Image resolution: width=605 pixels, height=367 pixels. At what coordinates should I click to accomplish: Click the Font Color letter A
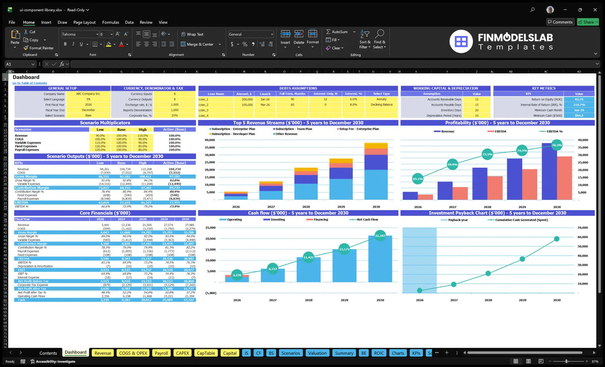click(121, 44)
